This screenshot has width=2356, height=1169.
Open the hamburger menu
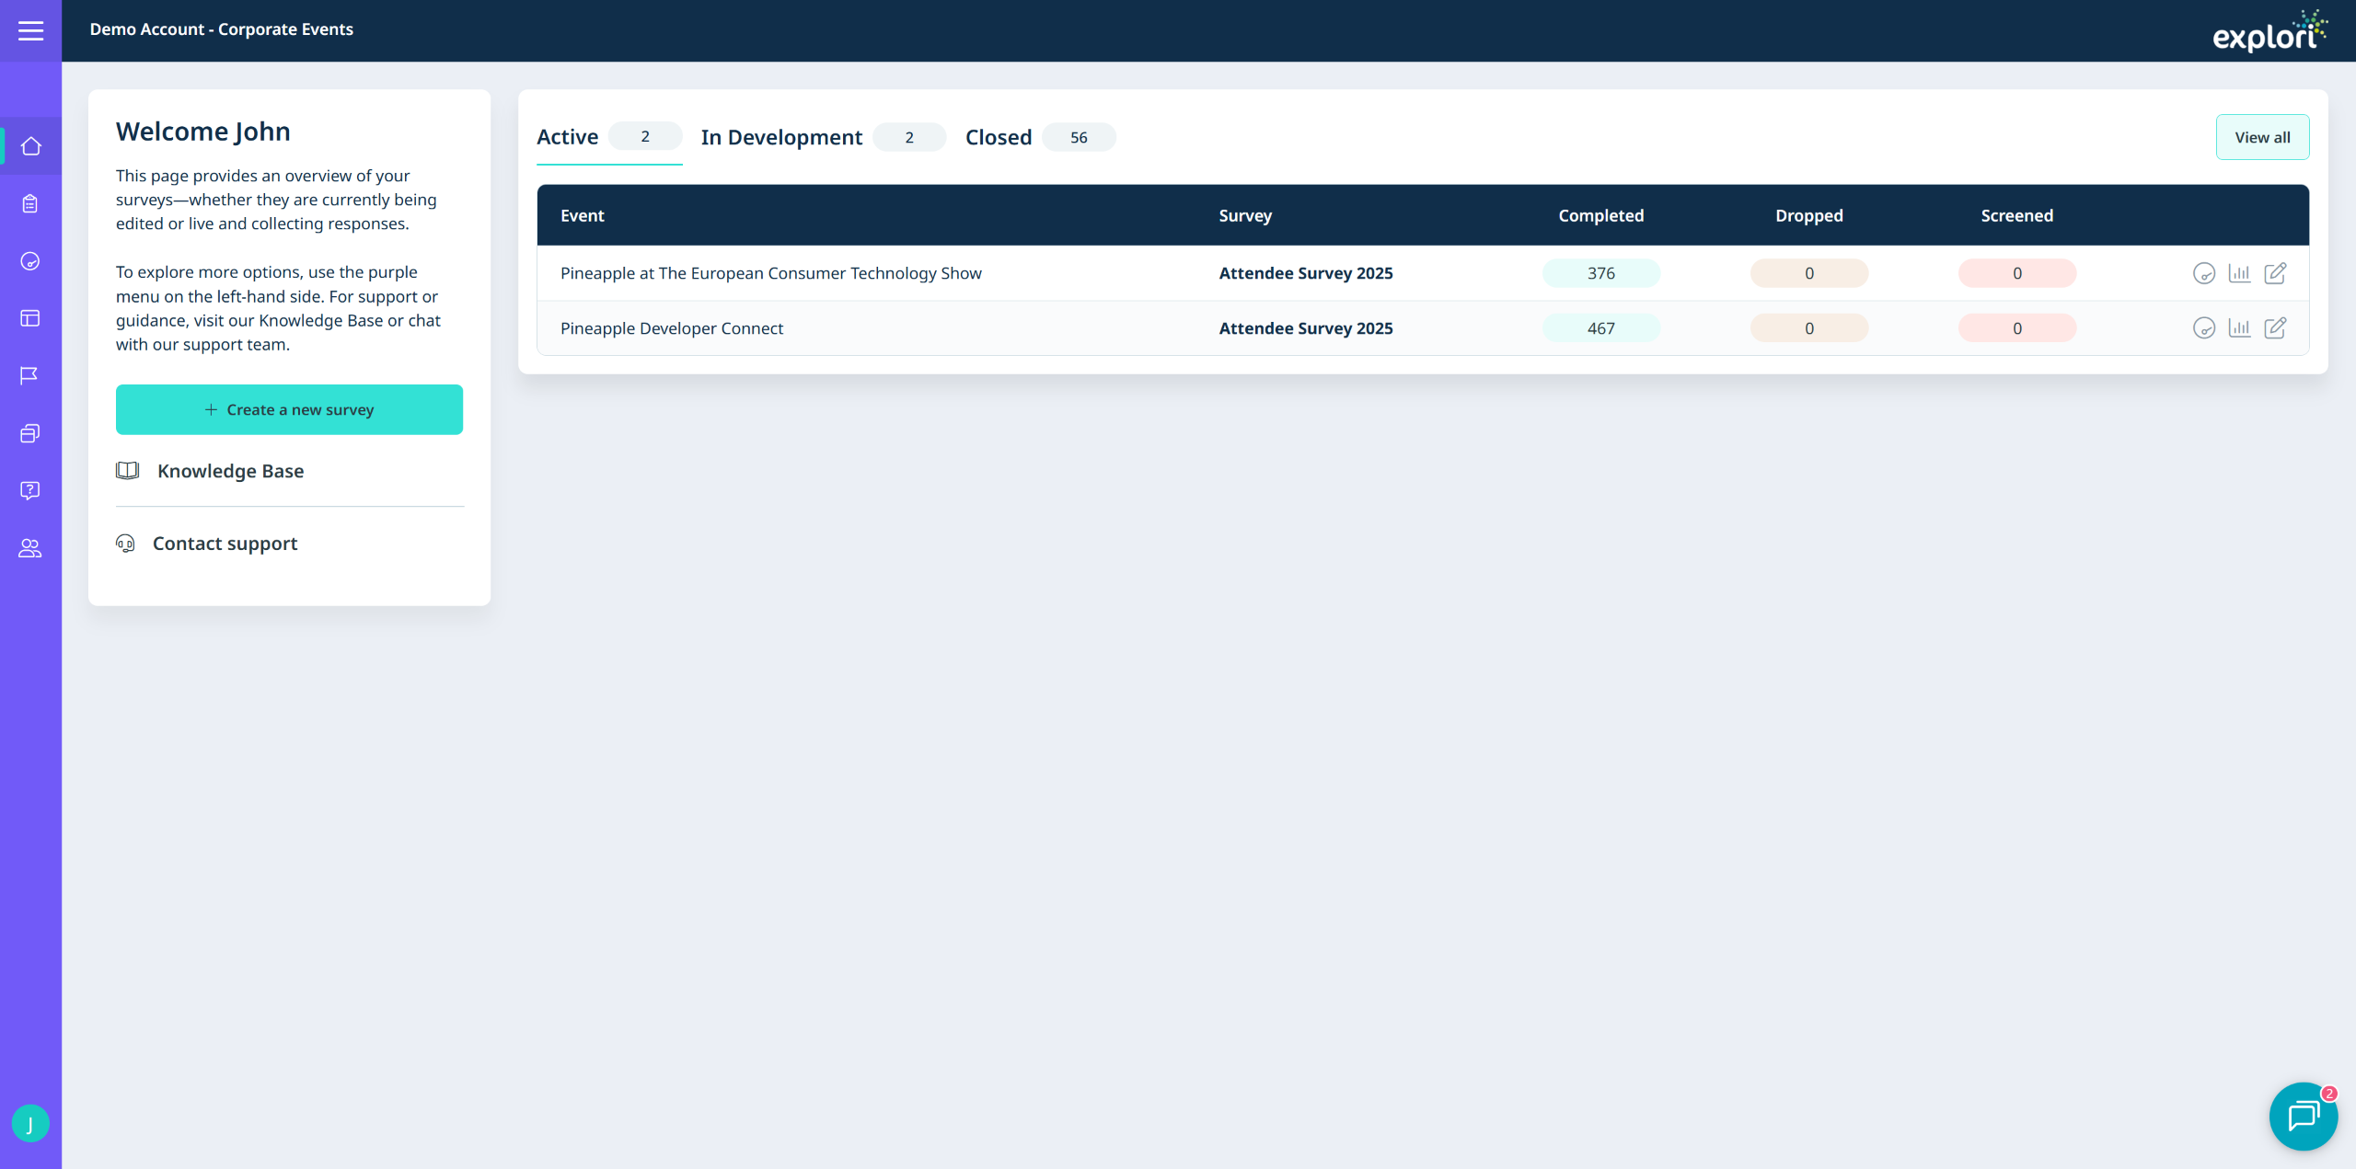point(30,30)
